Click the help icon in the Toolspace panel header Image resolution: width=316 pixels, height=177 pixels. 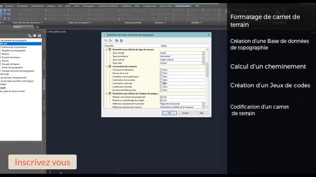pyautogui.click(x=39, y=35)
